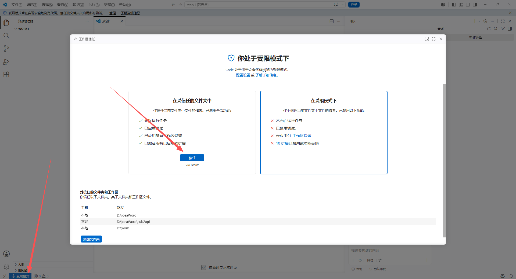Open the notifications bell
This screenshot has width=516, height=279.
pyautogui.click(x=511, y=276)
